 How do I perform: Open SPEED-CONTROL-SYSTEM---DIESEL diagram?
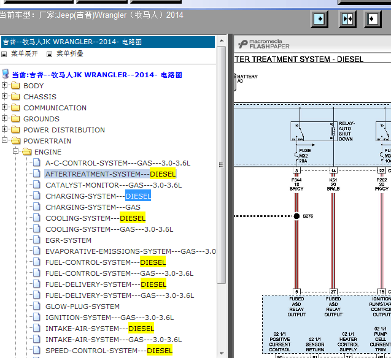coord(109,351)
